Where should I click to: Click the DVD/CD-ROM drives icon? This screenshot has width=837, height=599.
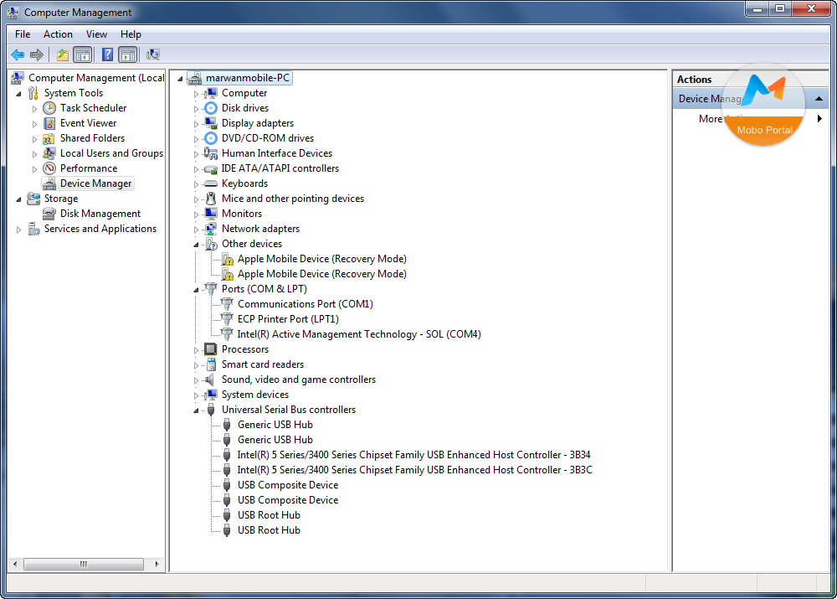[212, 138]
